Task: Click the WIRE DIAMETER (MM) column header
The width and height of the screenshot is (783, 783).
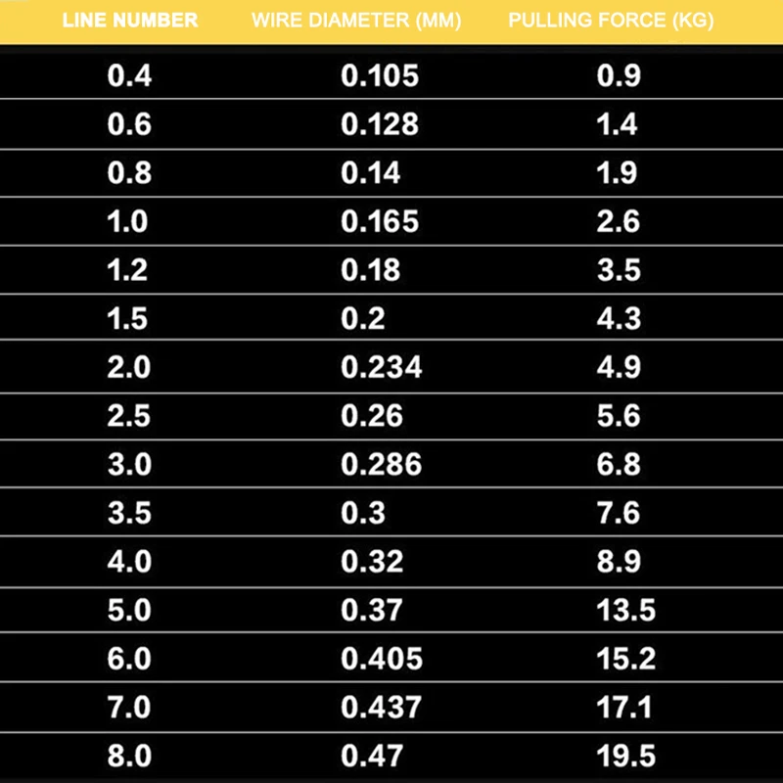Action: [x=356, y=21]
